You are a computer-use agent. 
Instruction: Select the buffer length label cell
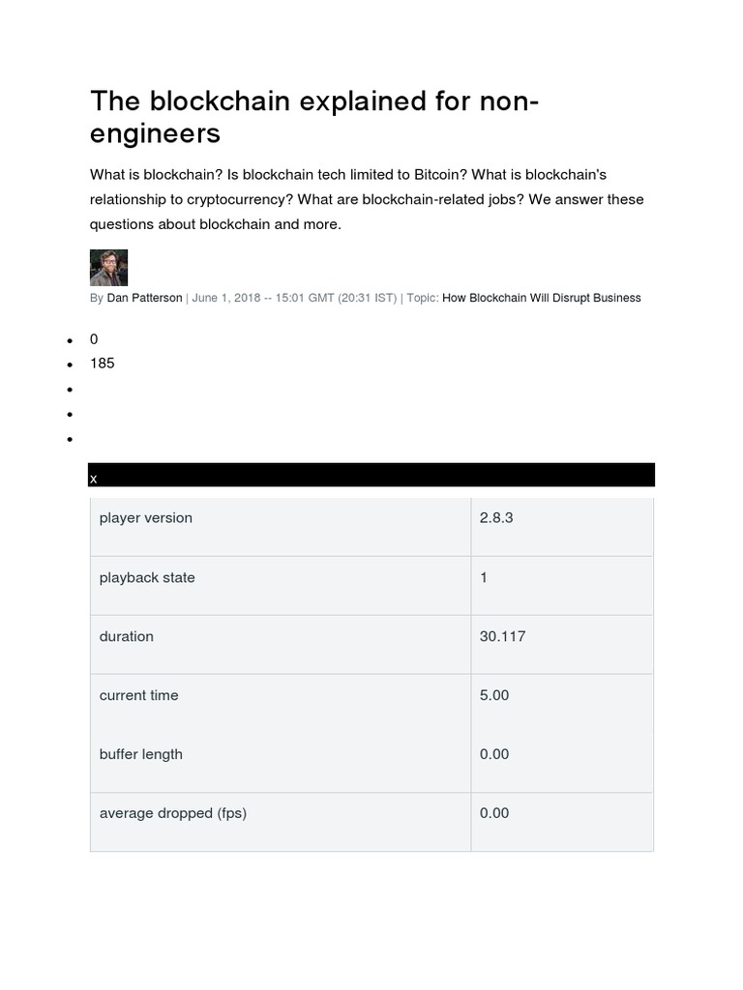[x=141, y=755]
